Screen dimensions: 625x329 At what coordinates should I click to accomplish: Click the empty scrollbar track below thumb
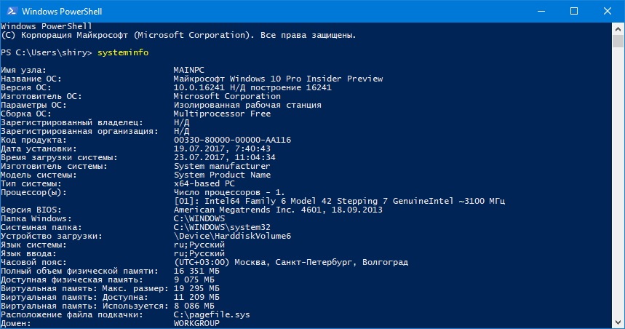pyautogui.click(x=618, y=181)
